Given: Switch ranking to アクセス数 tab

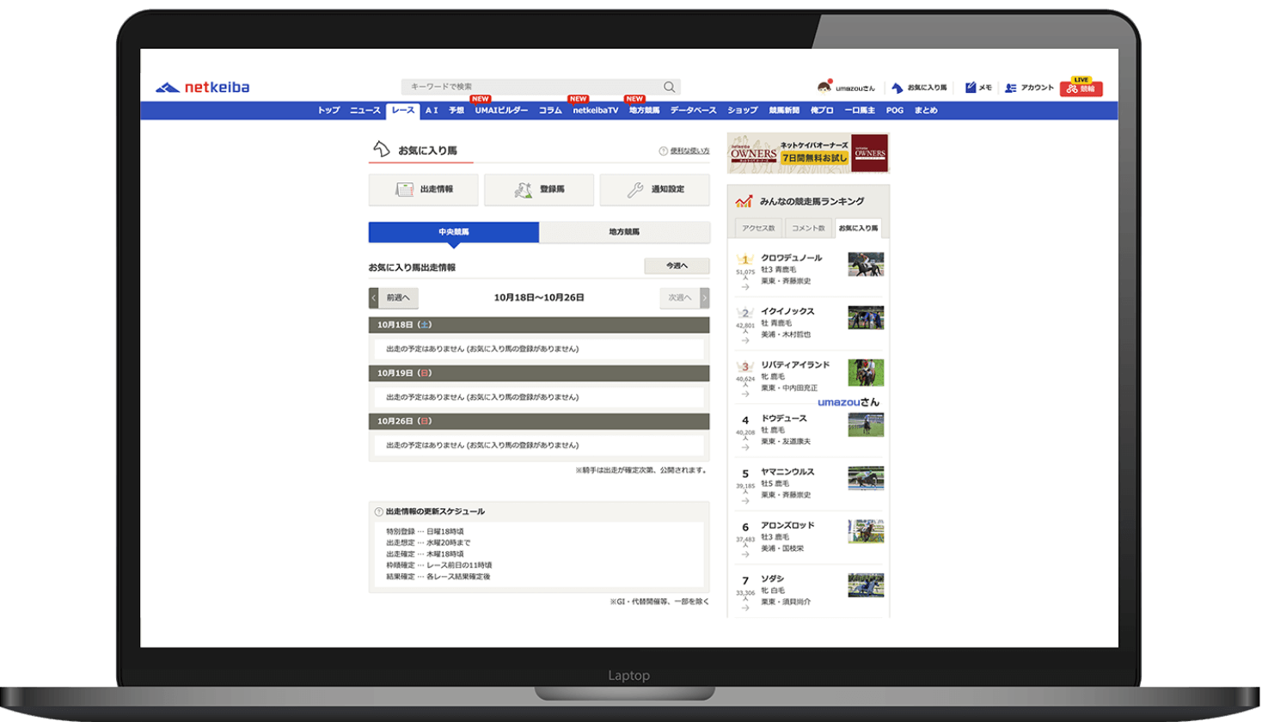Looking at the screenshot, I should [x=758, y=229].
